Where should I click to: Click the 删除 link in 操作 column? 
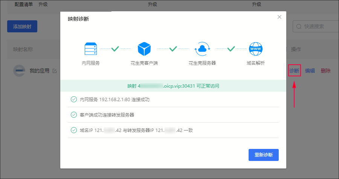326,70
